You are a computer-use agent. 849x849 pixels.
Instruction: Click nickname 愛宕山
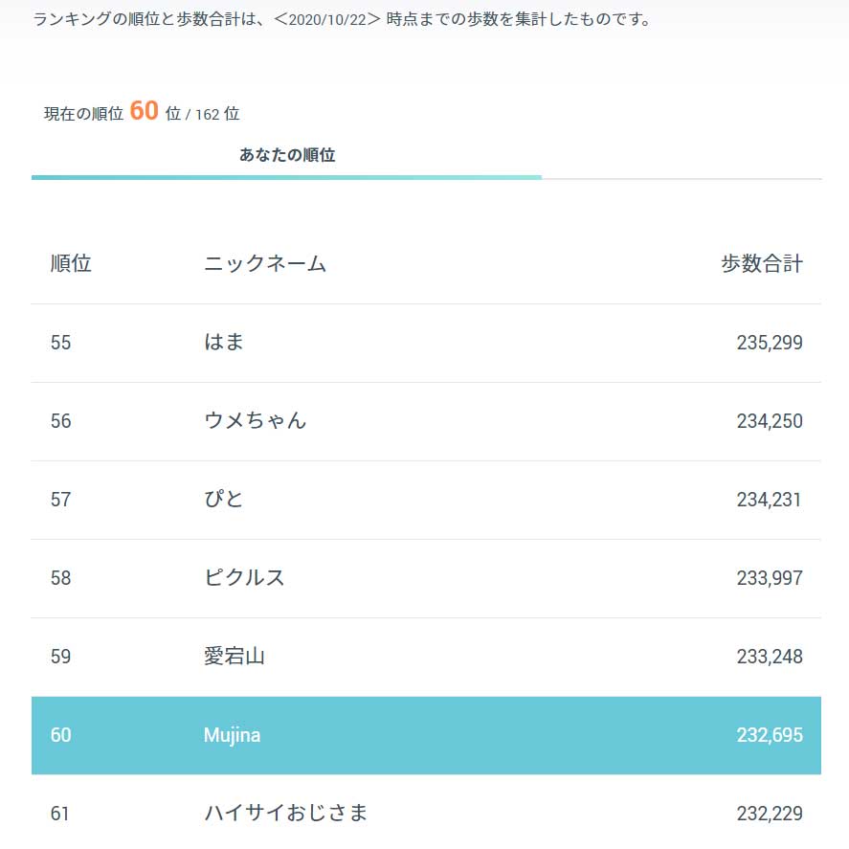(234, 657)
